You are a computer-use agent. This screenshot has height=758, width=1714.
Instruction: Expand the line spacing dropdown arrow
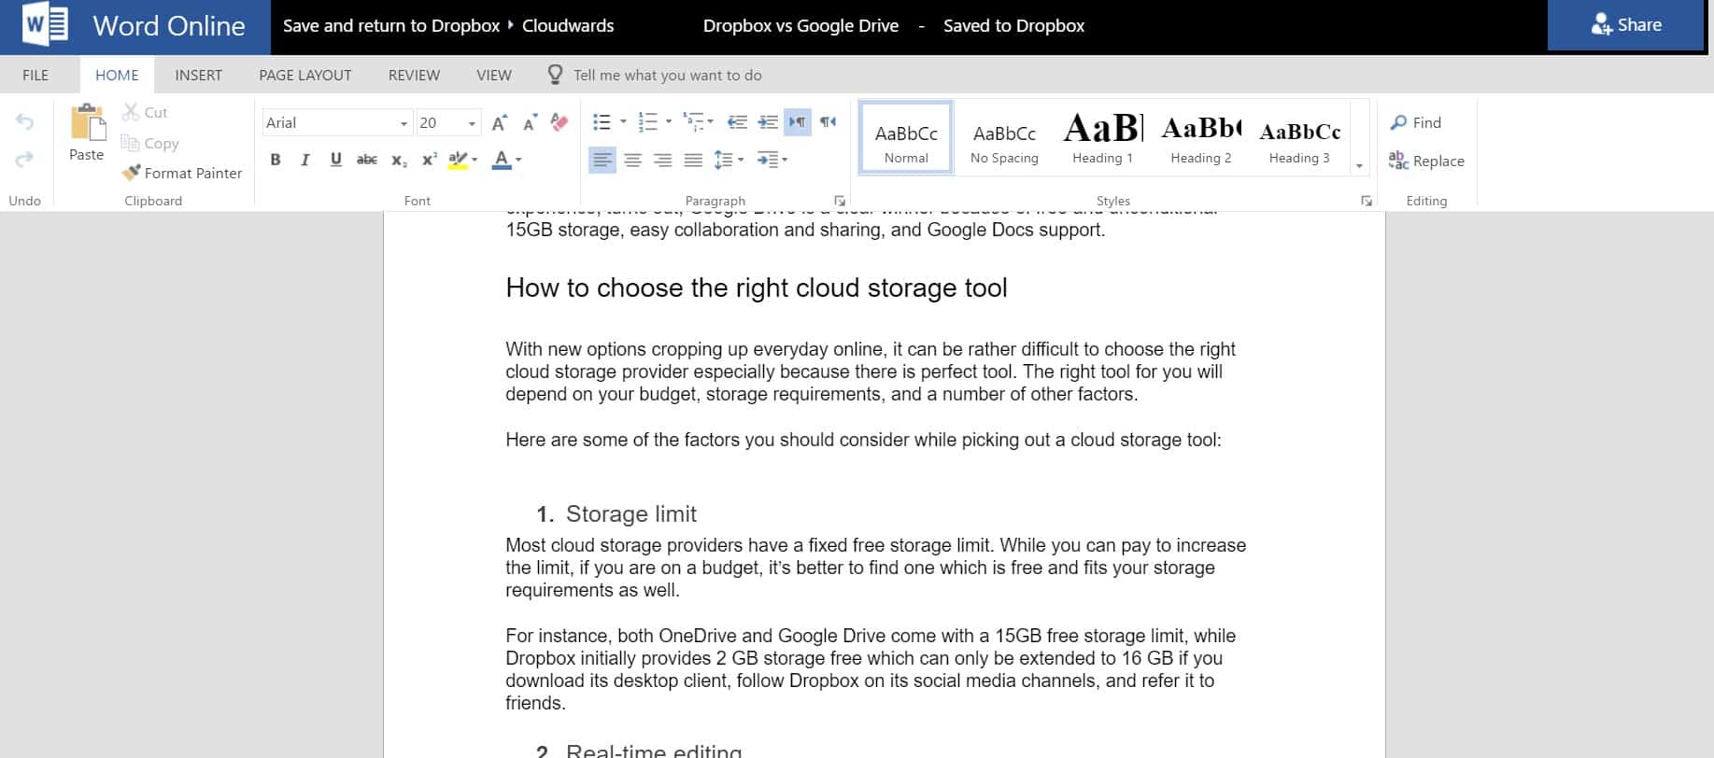click(x=741, y=160)
